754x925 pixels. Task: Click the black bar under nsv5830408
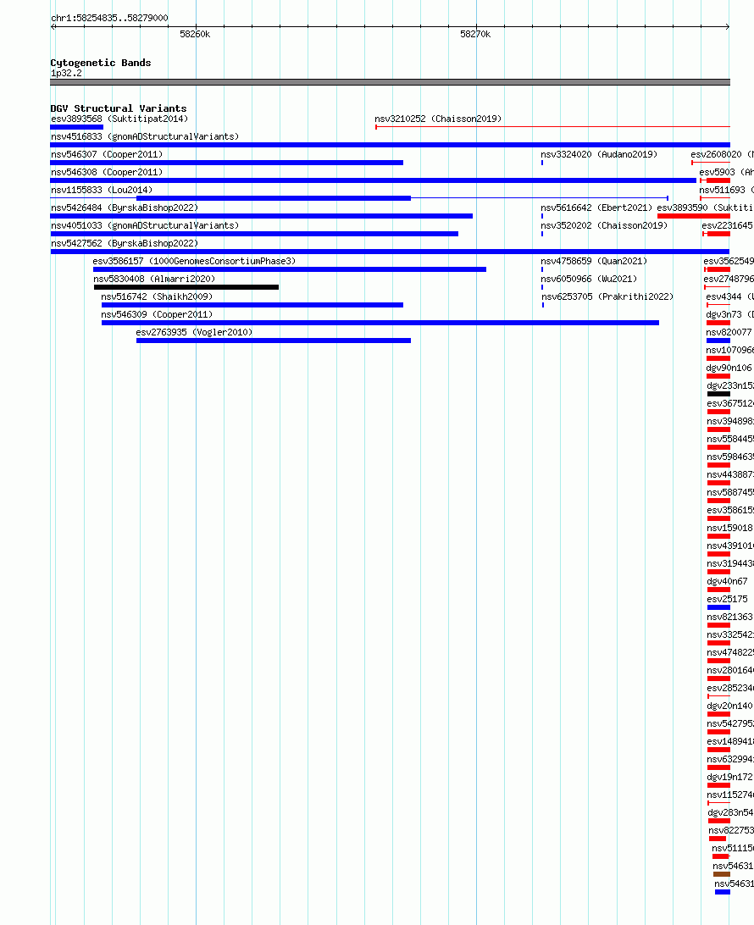point(186,287)
